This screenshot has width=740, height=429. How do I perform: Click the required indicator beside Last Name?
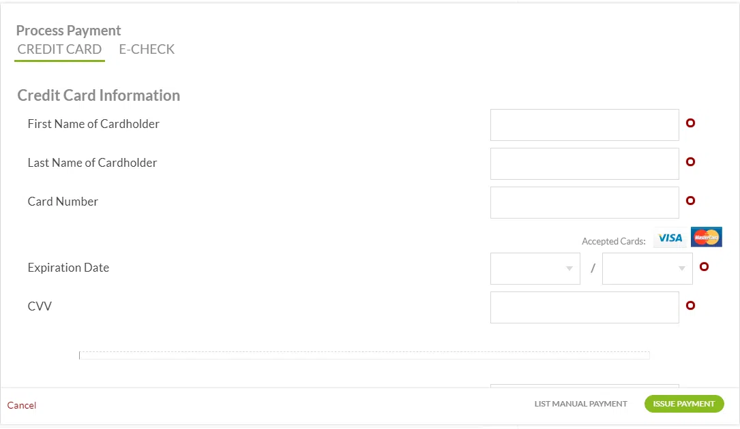(690, 162)
